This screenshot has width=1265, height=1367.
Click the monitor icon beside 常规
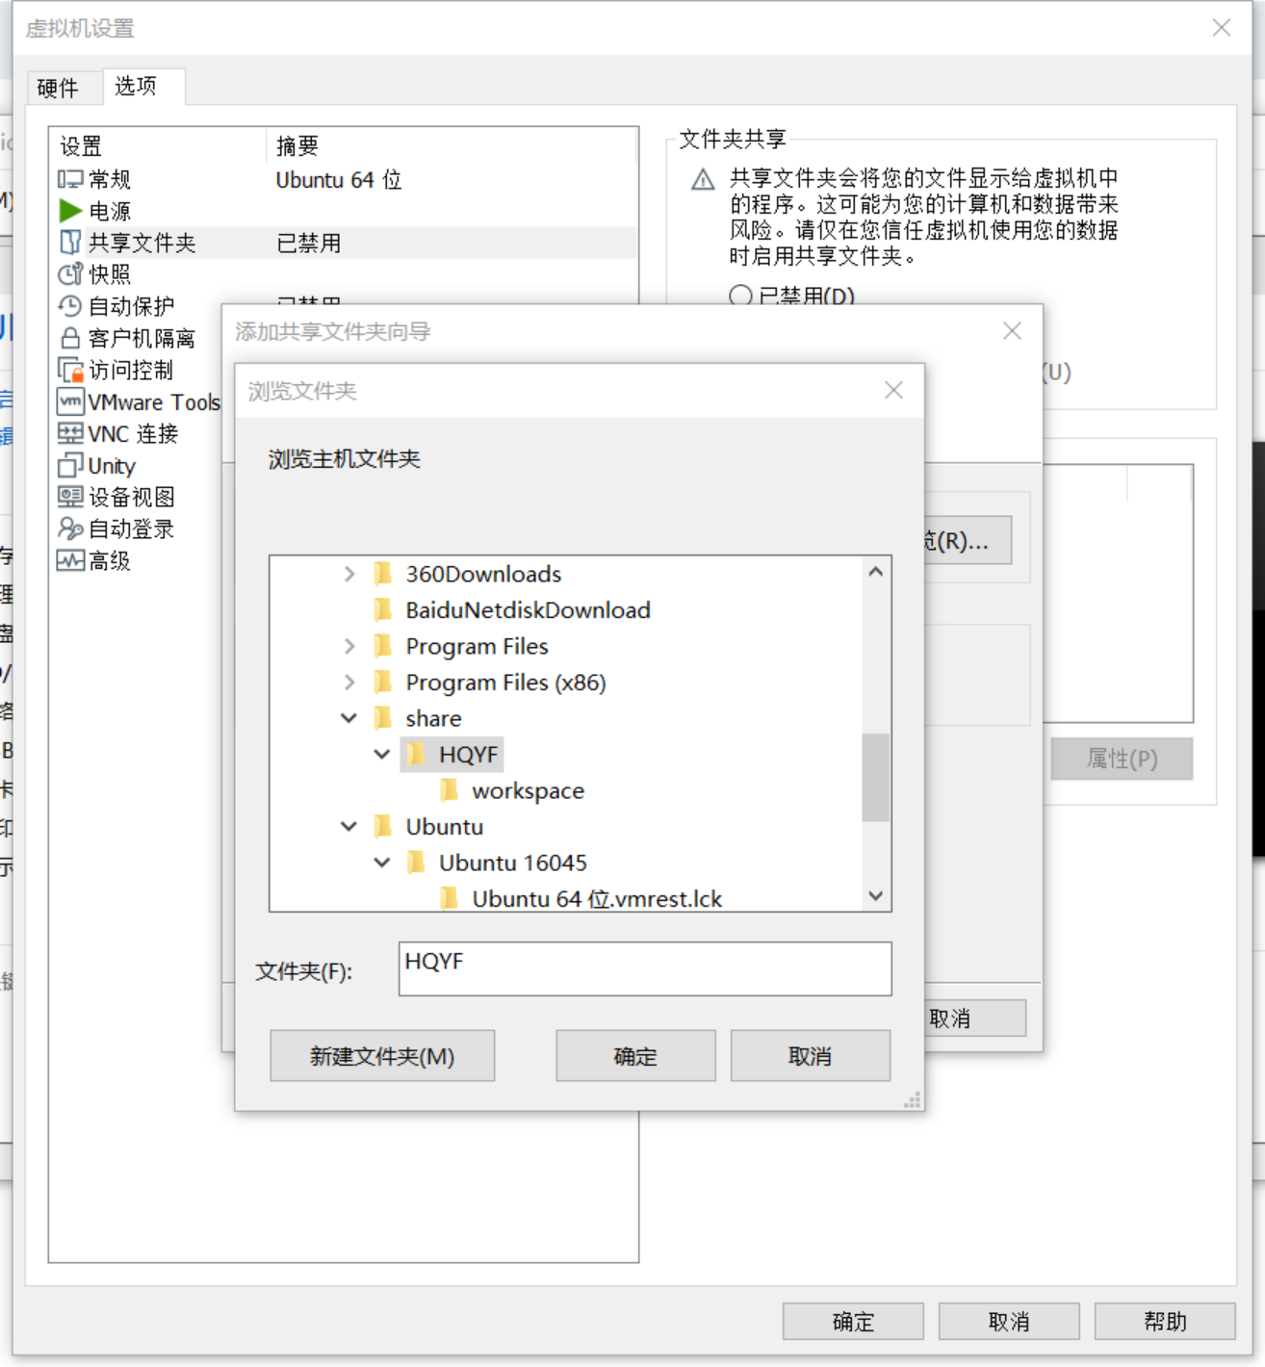pyautogui.click(x=70, y=179)
